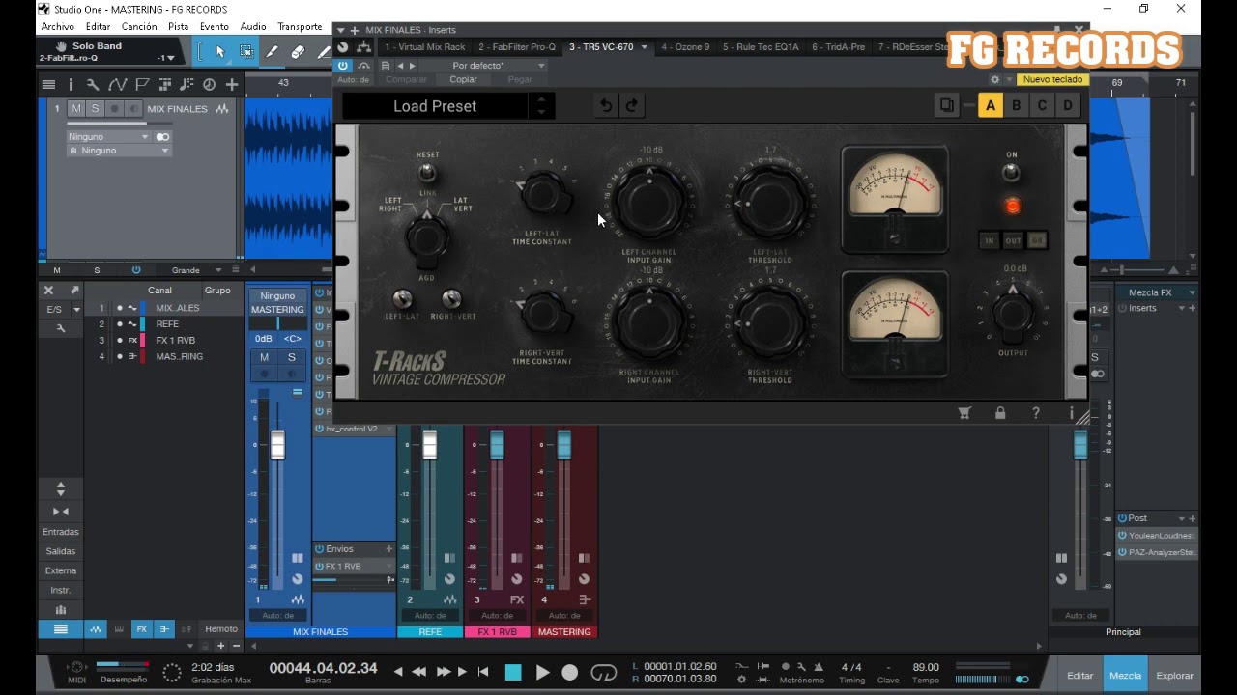Screen dimensions: 1237x695
Task: Click the T-RackS OUTPUT knob
Action: pyautogui.click(x=1013, y=312)
